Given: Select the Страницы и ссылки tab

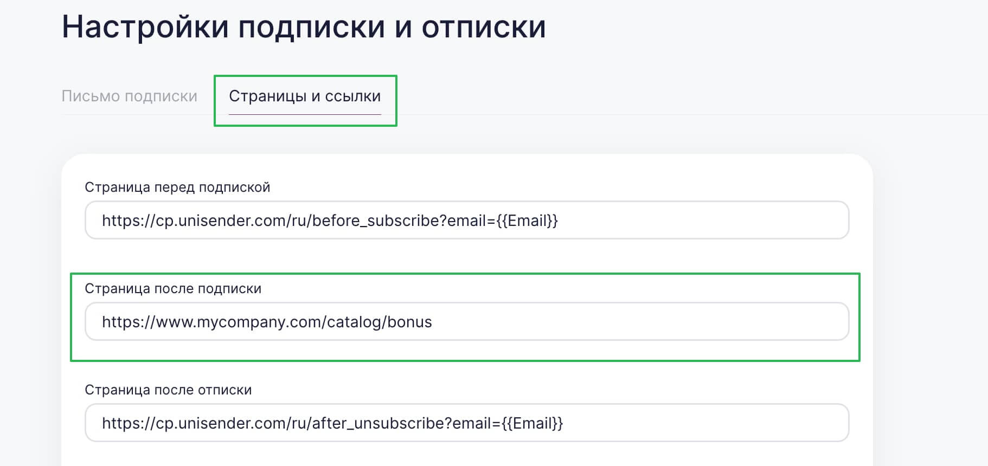Looking at the screenshot, I should (305, 96).
